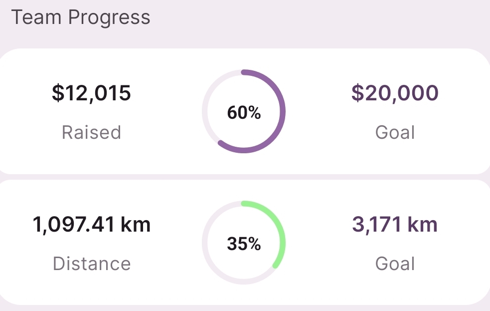Tap the $12,015 raised amount
This screenshot has width=490, height=311.
pyautogui.click(x=91, y=93)
